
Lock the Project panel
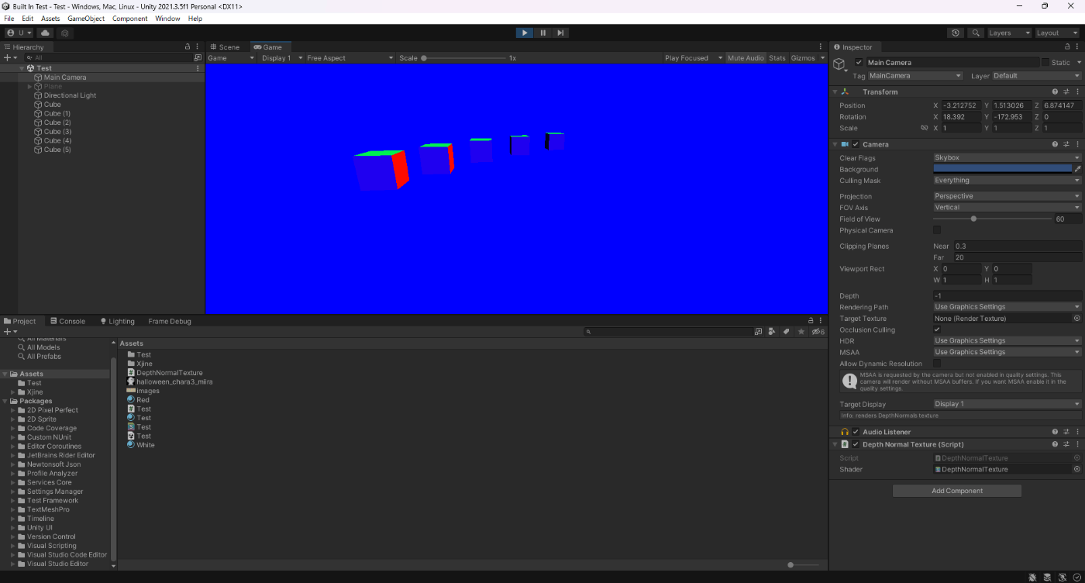click(811, 321)
